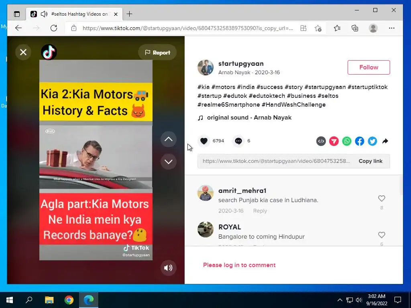Open File Explorer from taskbar

(49, 300)
